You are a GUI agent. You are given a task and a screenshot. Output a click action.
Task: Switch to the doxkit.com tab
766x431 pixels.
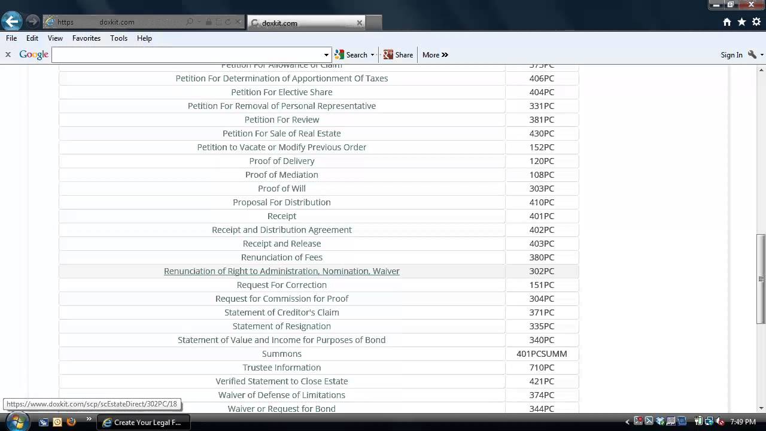305,23
